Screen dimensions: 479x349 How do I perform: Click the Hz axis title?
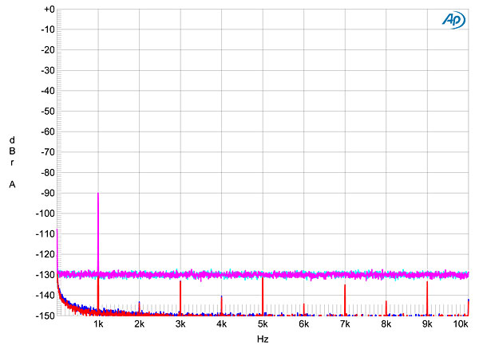(263, 339)
